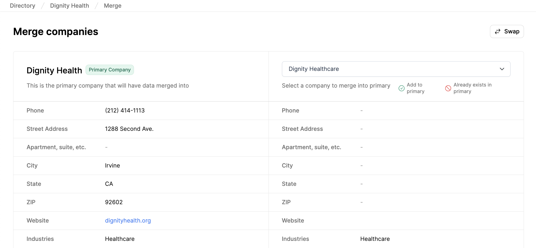Viewport: 536px width, 248px height.
Task: Click primary Apartment, suite, etc. label
Action: pos(56,147)
